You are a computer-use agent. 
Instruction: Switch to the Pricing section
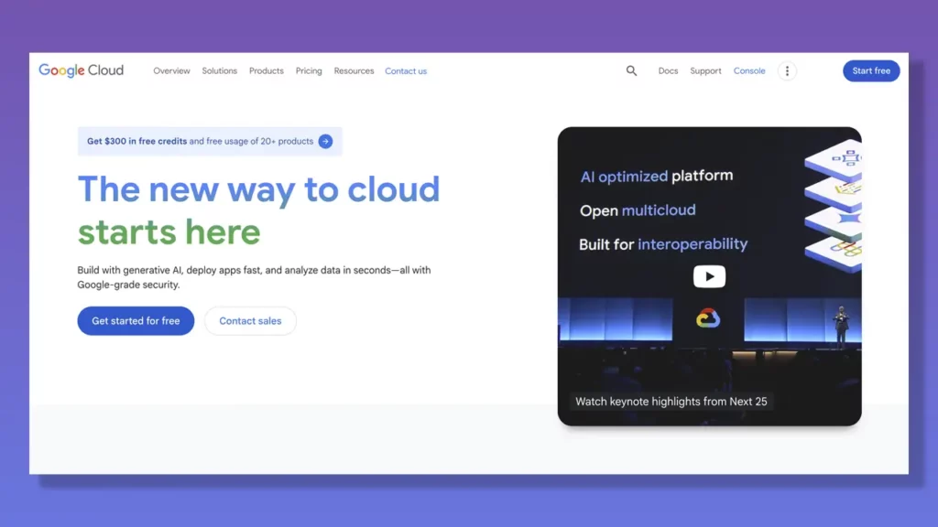tap(309, 70)
